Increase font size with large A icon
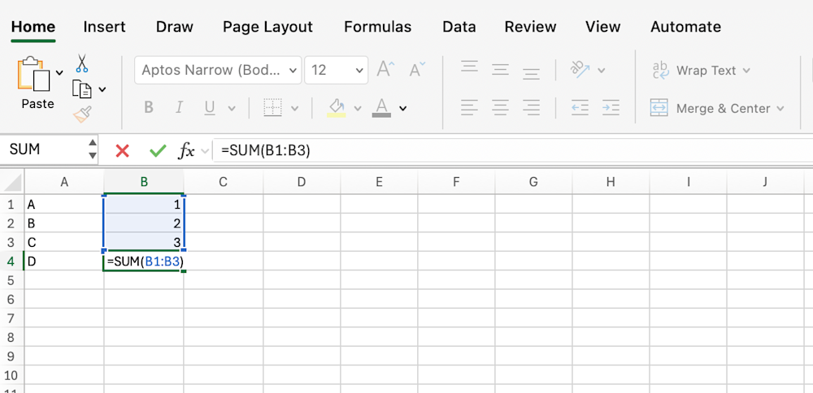The width and height of the screenshot is (813, 393). click(385, 69)
